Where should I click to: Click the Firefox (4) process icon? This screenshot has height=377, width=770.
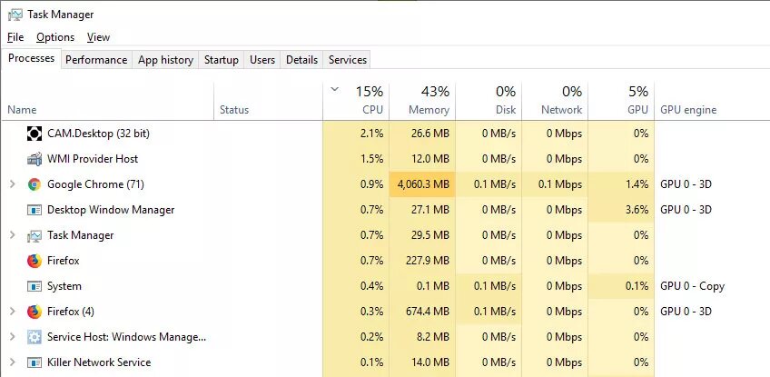35,312
